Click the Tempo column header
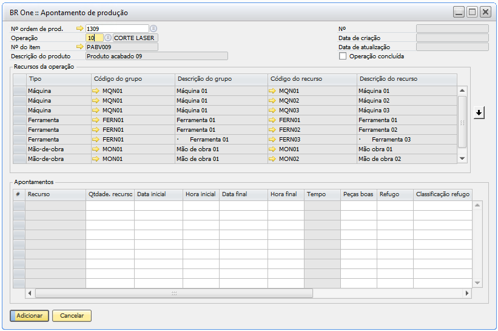This screenshot has height=331, width=498. (322, 194)
